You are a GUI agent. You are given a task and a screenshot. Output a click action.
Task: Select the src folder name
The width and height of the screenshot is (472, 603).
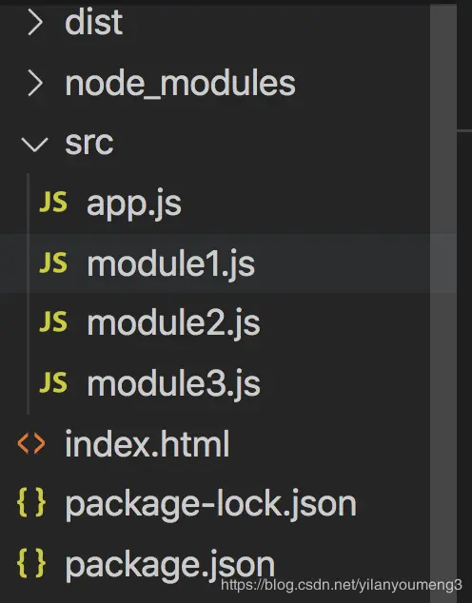click(x=89, y=144)
